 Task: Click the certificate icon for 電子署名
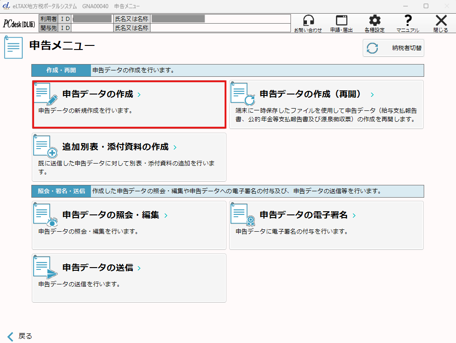(x=243, y=215)
